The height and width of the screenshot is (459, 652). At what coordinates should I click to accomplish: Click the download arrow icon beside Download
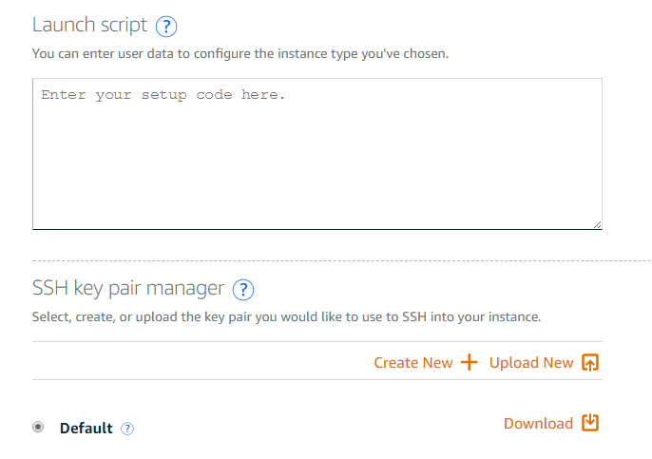[590, 423]
